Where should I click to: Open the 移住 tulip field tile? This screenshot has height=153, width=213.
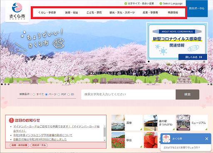click(x=127, y=140)
